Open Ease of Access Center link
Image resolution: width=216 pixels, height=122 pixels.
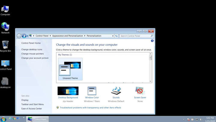(x=31, y=109)
